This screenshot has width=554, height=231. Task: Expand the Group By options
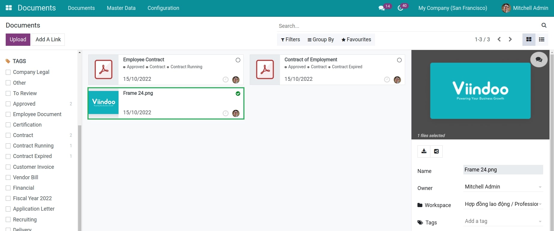[x=321, y=39]
